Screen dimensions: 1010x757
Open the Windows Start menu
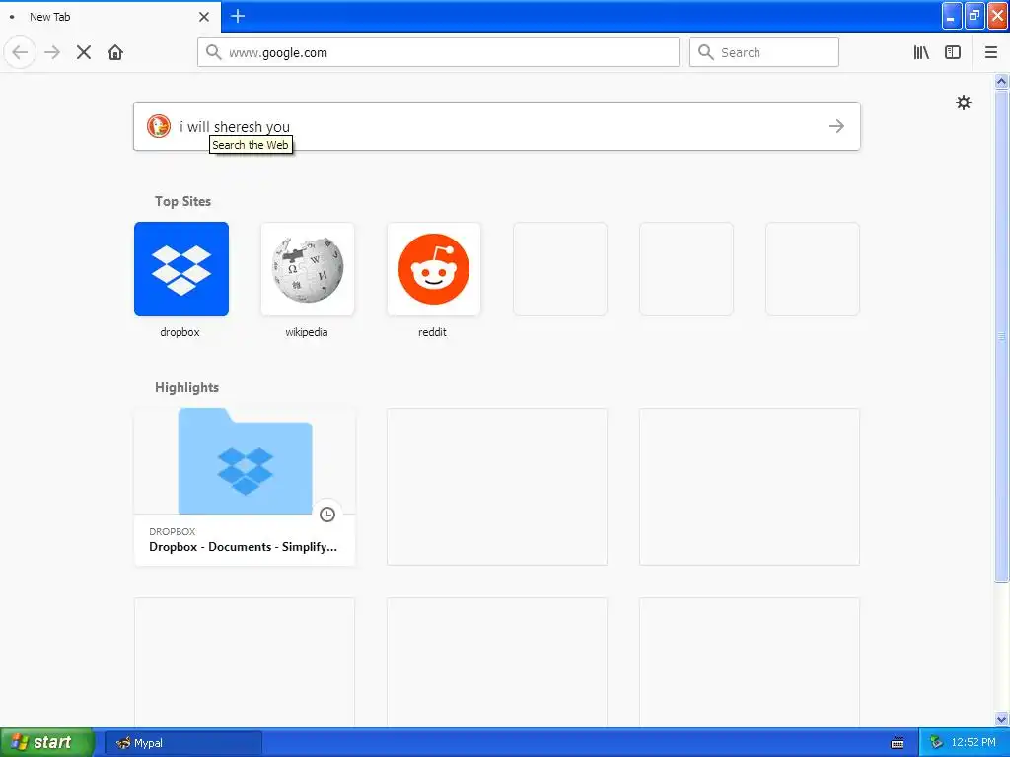pos(47,743)
